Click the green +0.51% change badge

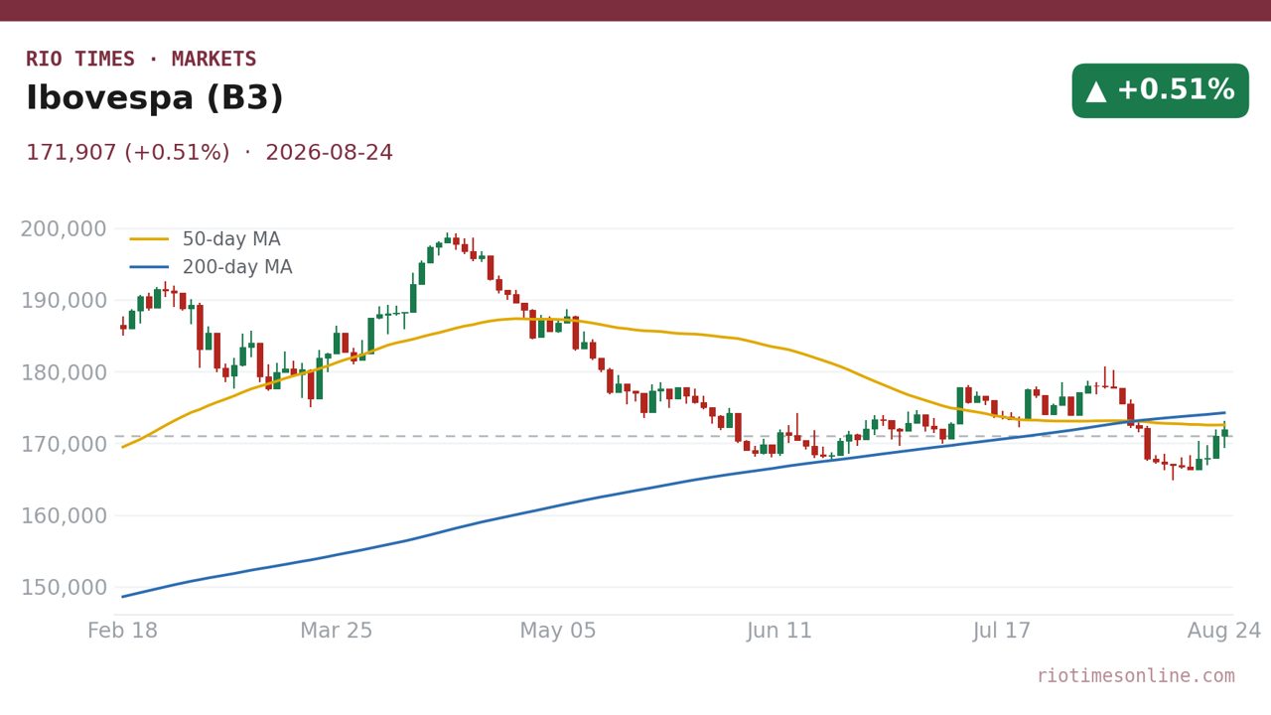1160,90
